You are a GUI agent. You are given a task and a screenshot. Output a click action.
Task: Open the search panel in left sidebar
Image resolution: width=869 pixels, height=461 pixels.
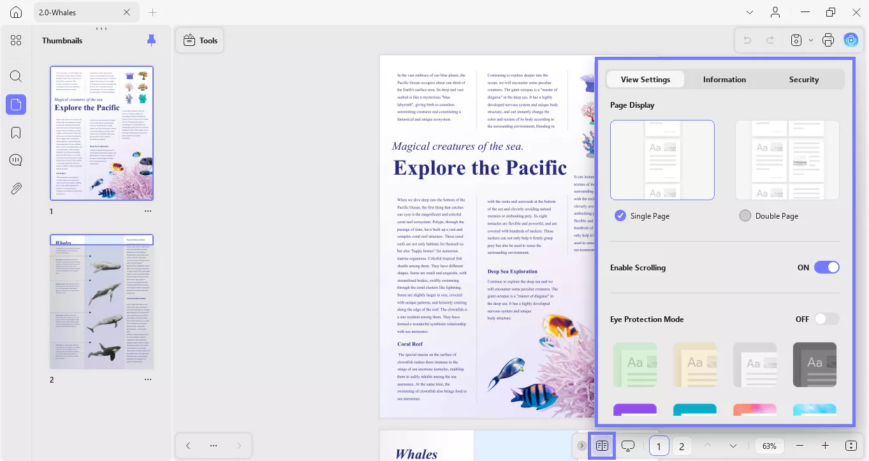(16, 77)
